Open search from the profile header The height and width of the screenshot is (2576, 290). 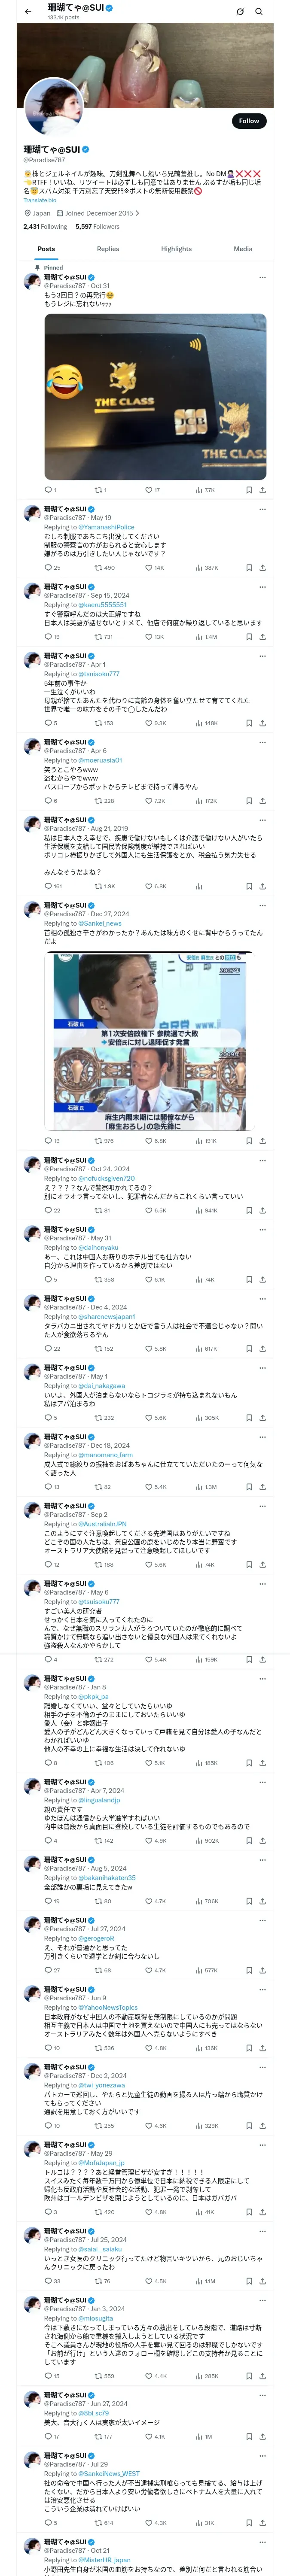(x=258, y=11)
